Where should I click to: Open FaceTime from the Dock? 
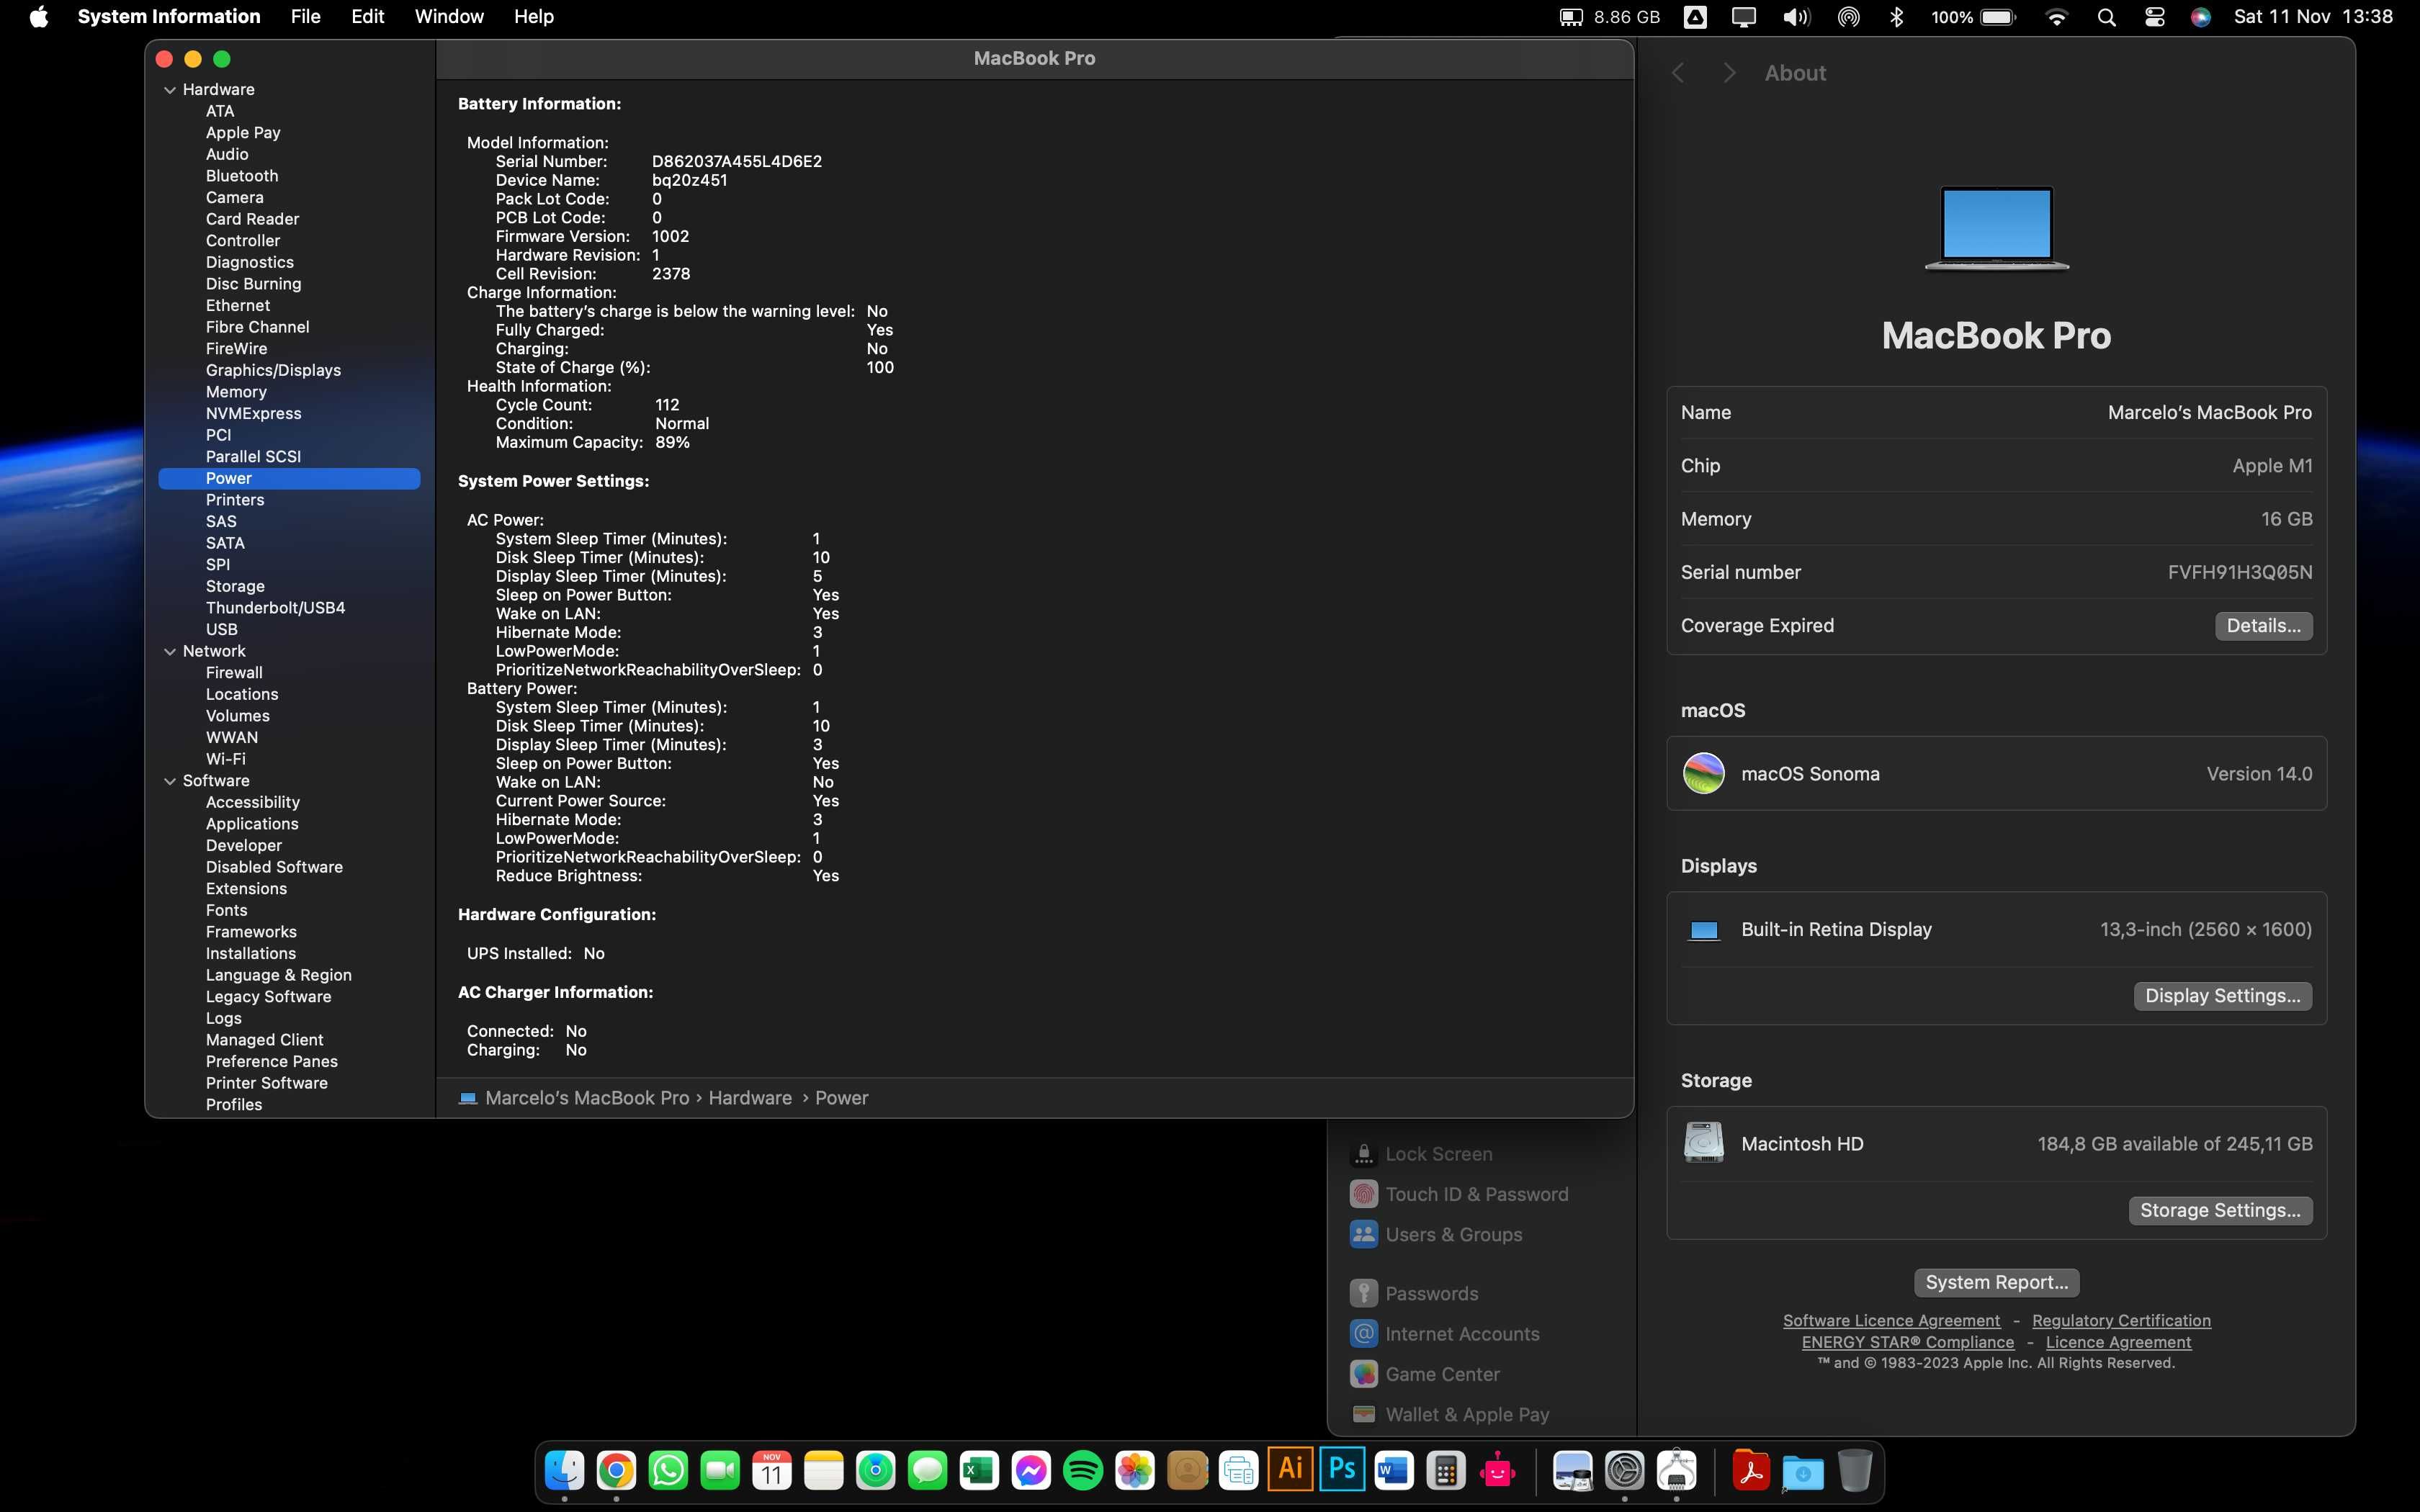point(720,1470)
